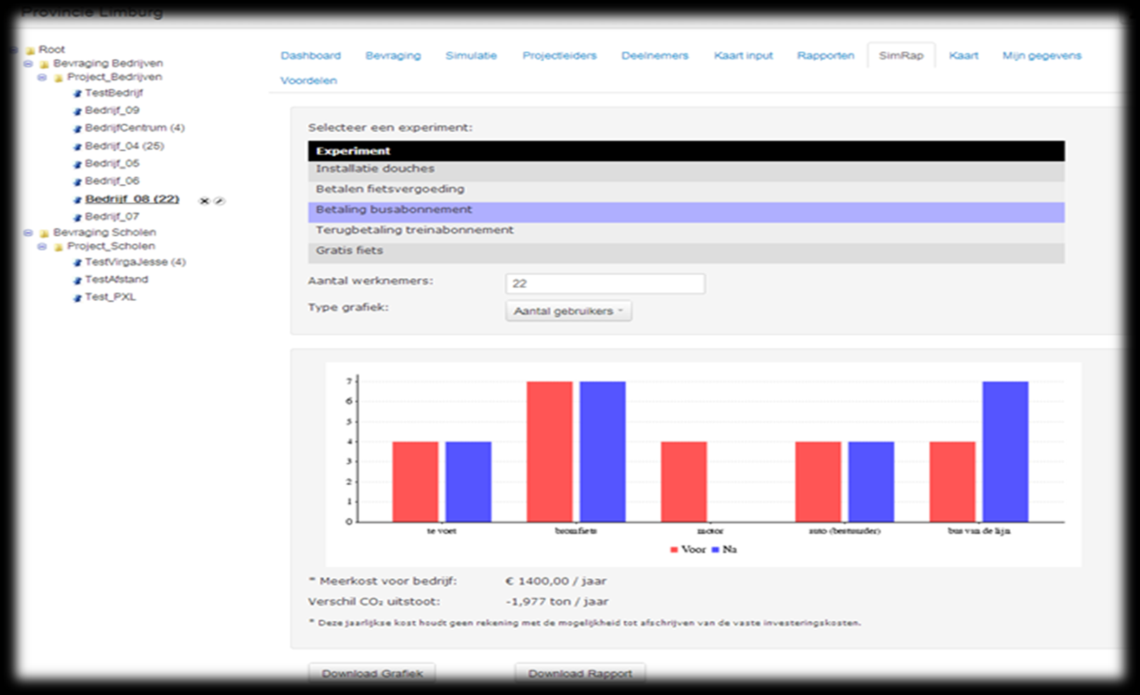Select the Deelnemers tab

pyautogui.click(x=655, y=56)
